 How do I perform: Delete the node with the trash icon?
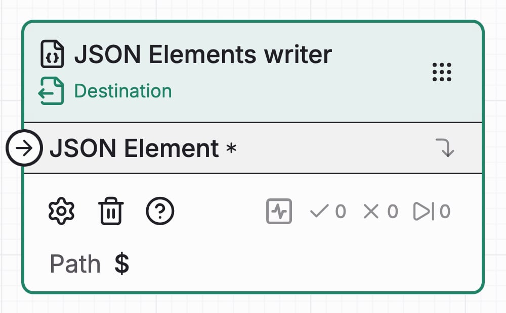(111, 211)
